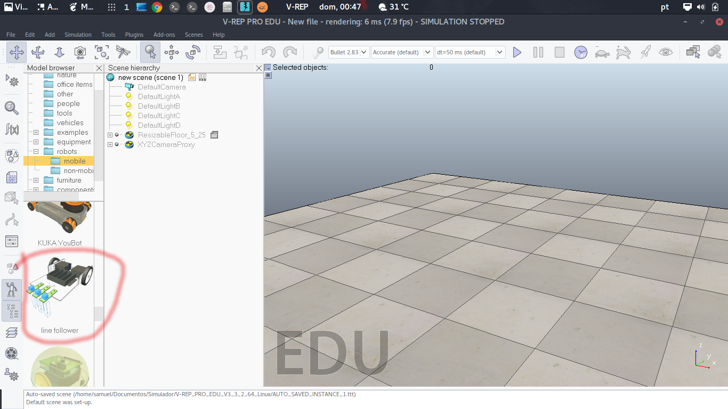Click the camera angle tool icon
Screen dimensions: 728x409
tap(80, 52)
